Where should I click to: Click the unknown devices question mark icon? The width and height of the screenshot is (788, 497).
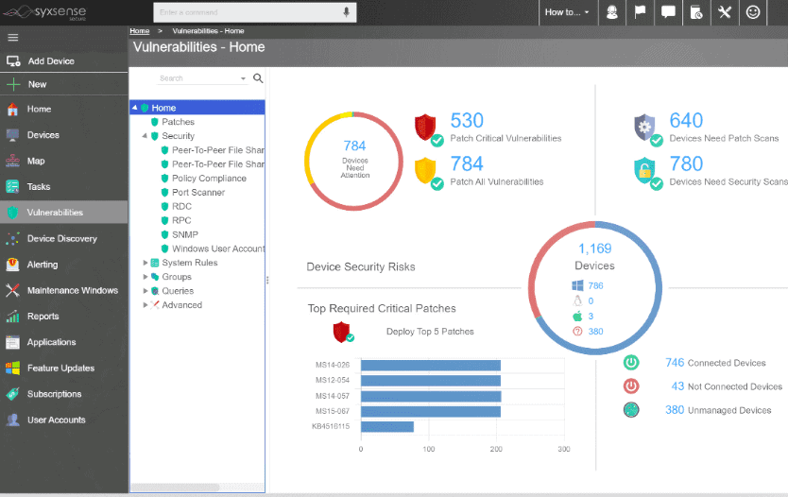577,331
